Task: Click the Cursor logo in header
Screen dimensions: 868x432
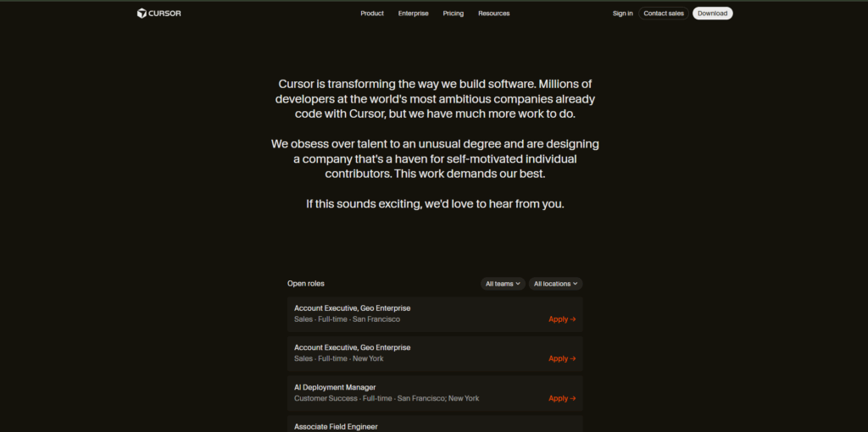Action: pyautogui.click(x=159, y=14)
